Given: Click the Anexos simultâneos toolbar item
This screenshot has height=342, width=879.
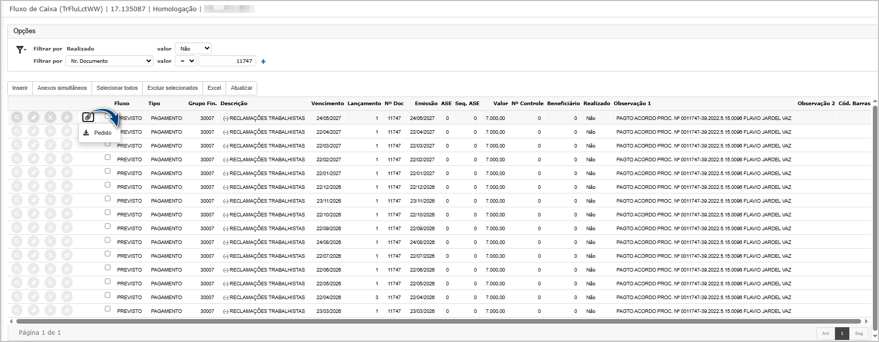Looking at the screenshot, I should 62,88.
